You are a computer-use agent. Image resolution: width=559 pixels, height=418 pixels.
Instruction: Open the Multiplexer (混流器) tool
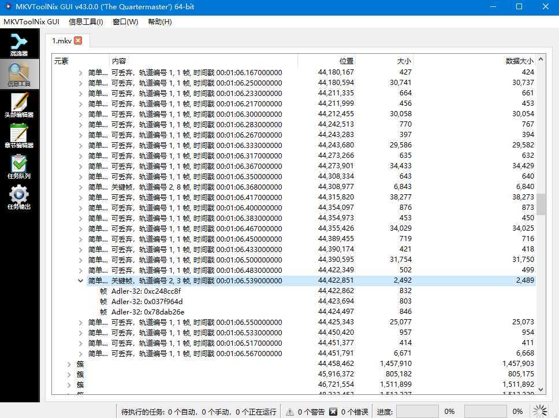click(x=19, y=45)
